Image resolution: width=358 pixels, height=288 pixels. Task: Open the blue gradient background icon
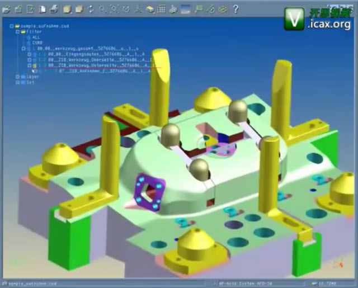(x=185, y=10)
